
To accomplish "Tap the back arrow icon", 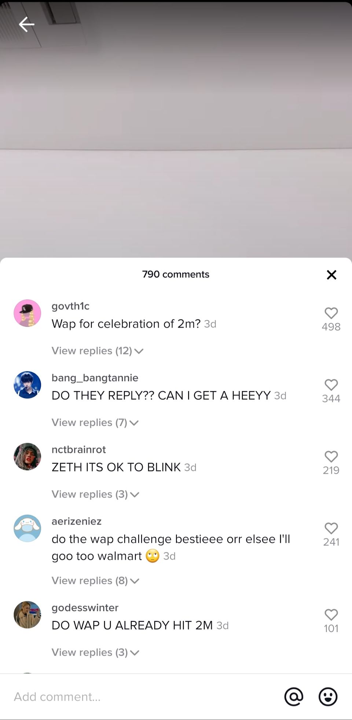I will point(26,25).
